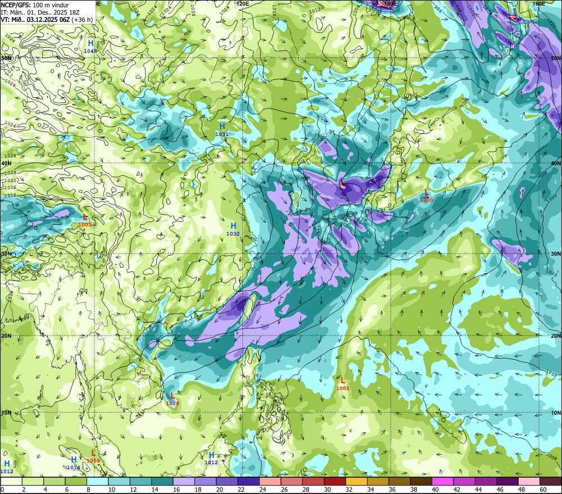Select the light pink legend swatch starting at 24
562x494 pixels.
point(270,481)
